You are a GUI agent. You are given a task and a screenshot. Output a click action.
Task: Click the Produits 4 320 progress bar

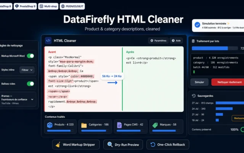click(60, 131)
